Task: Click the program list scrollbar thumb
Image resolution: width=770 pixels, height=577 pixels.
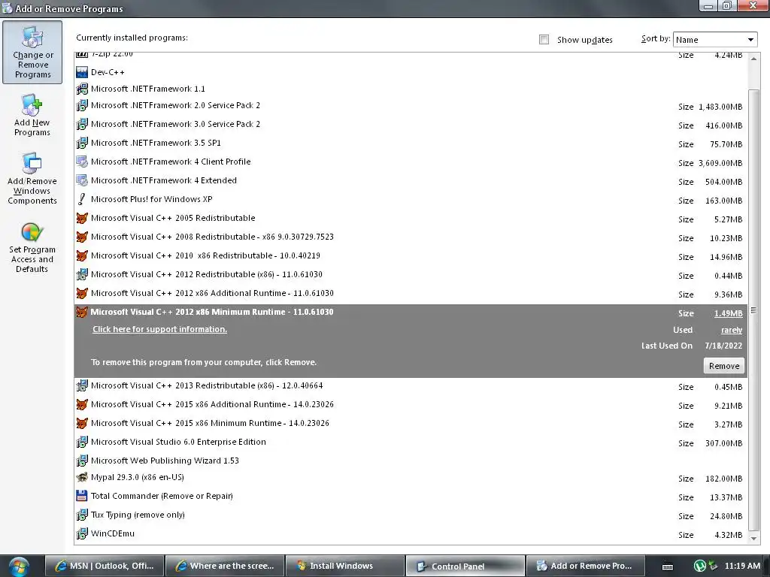Action: click(x=753, y=310)
